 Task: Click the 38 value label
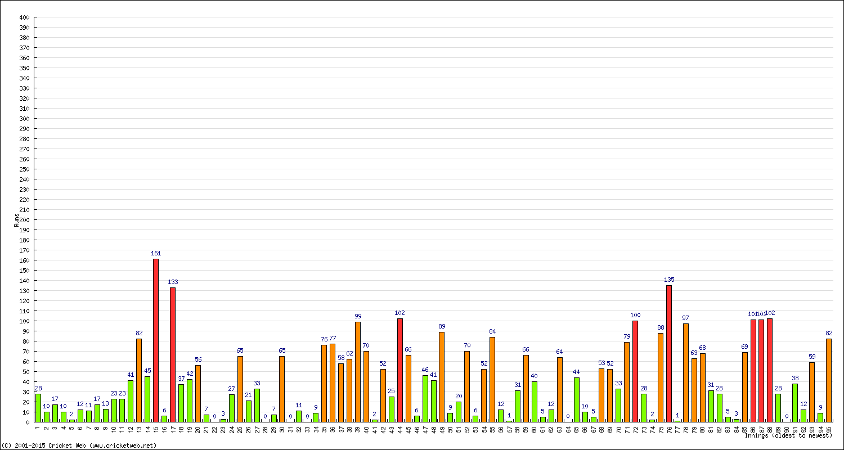[795, 378]
